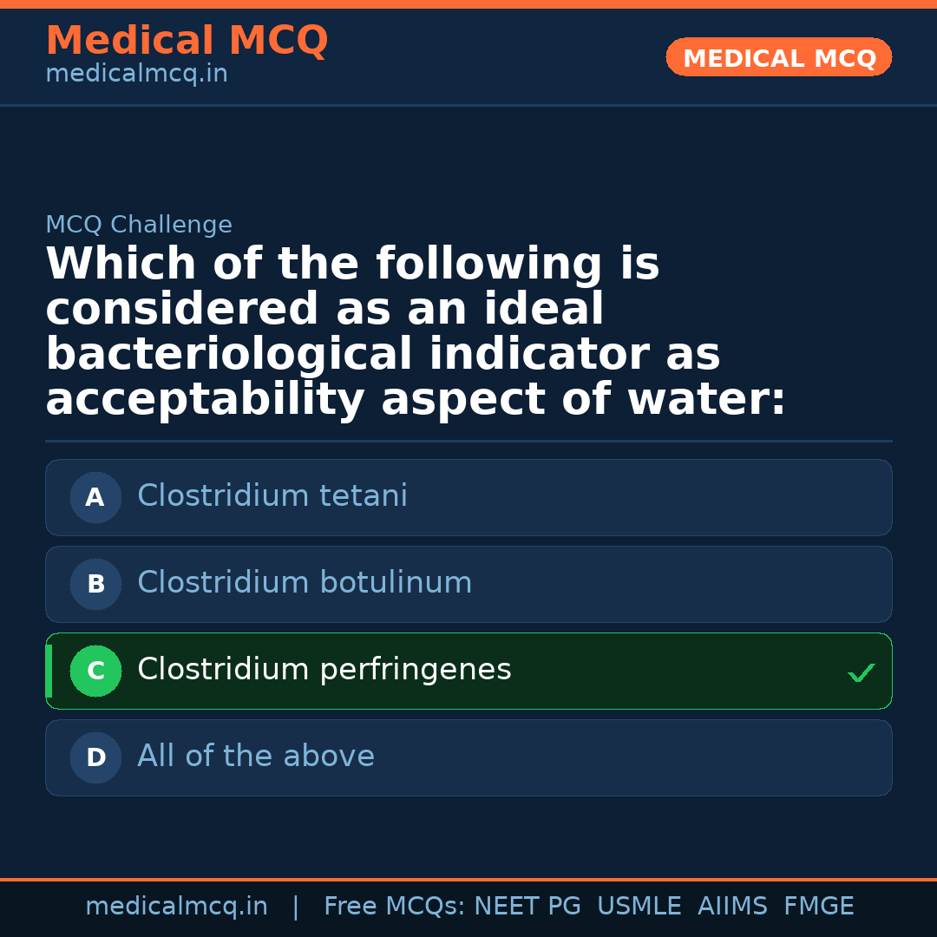This screenshot has height=937, width=937.
Task: Click the question text about water indicator
Action: [416, 332]
